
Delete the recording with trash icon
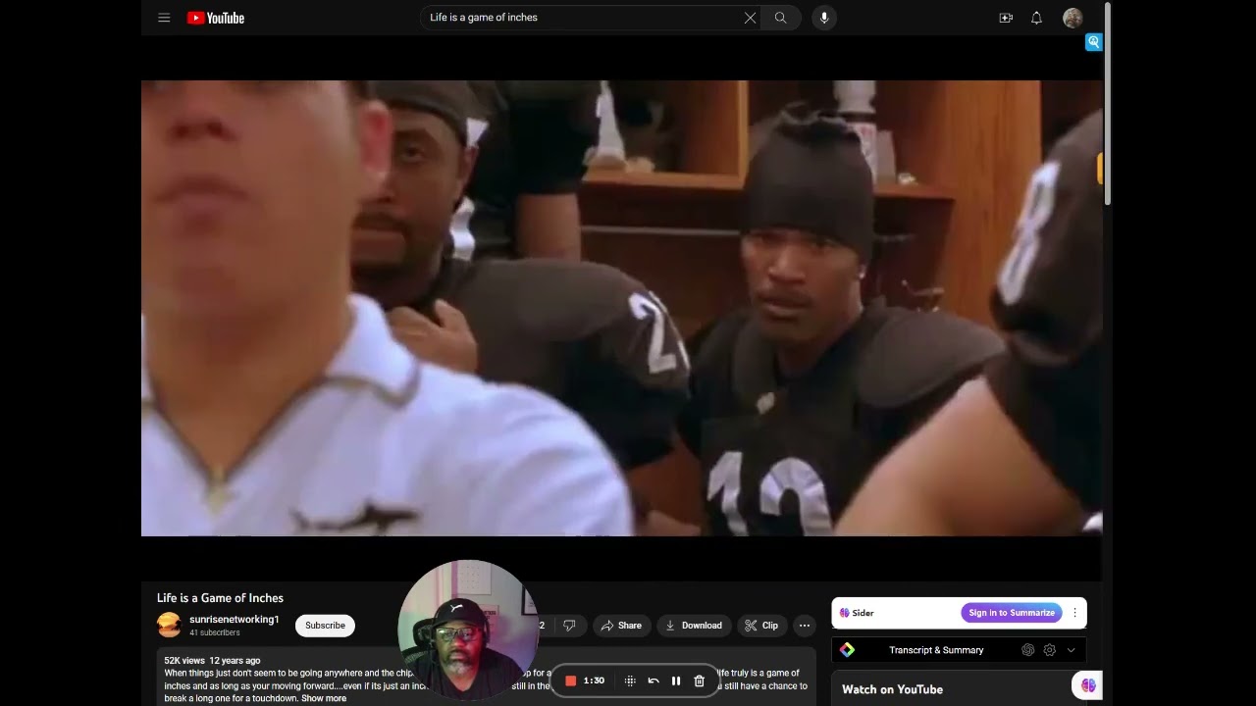tap(700, 681)
